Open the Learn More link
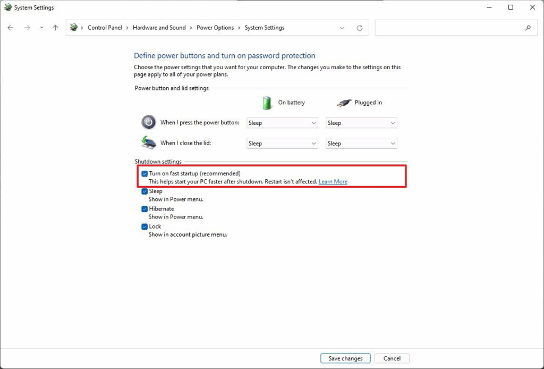544x369 pixels. click(x=333, y=182)
